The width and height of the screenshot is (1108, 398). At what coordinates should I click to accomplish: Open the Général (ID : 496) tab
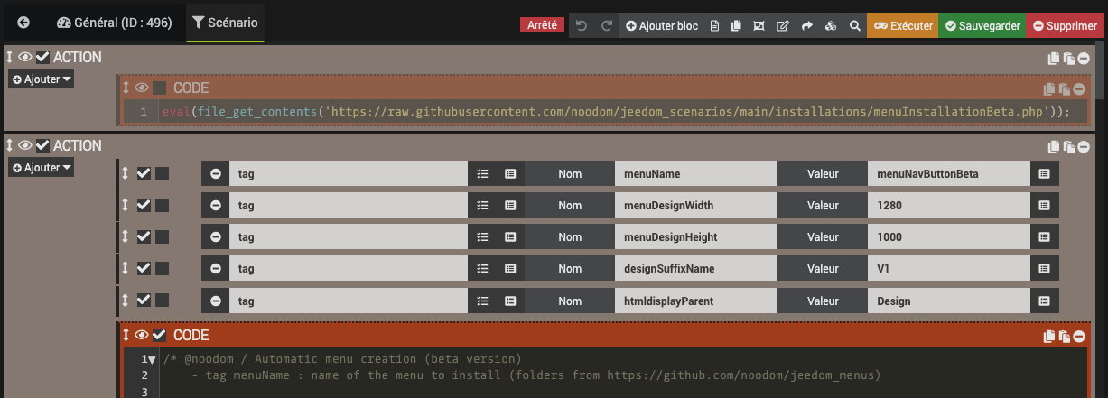[114, 23]
